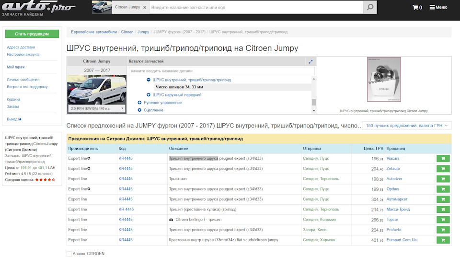The image size is (460, 258).
Task: Open seller Макси-Трейд link
Action: pyautogui.click(x=398, y=209)
